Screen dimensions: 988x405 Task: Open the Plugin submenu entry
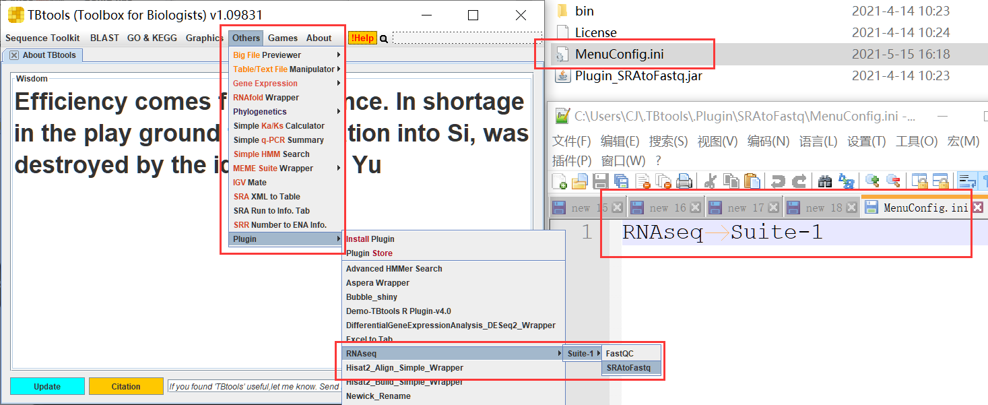pos(286,239)
